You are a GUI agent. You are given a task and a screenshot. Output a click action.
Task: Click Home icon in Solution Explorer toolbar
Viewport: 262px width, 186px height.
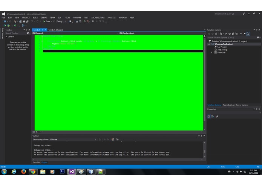coord(216,34)
